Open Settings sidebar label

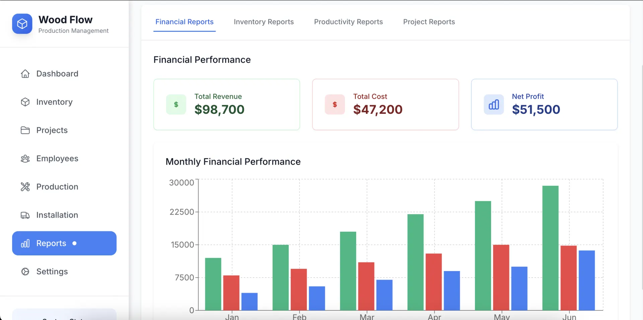point(52,271)
